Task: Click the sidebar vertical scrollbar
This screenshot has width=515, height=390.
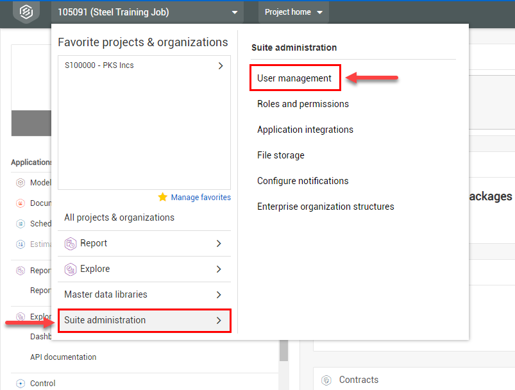Action: [283, 350]
